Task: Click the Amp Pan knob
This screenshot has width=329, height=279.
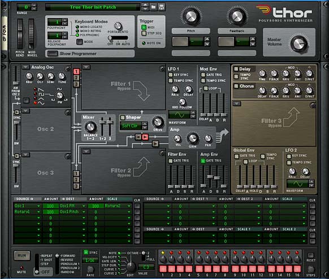Action: click(x=208, y=138)
